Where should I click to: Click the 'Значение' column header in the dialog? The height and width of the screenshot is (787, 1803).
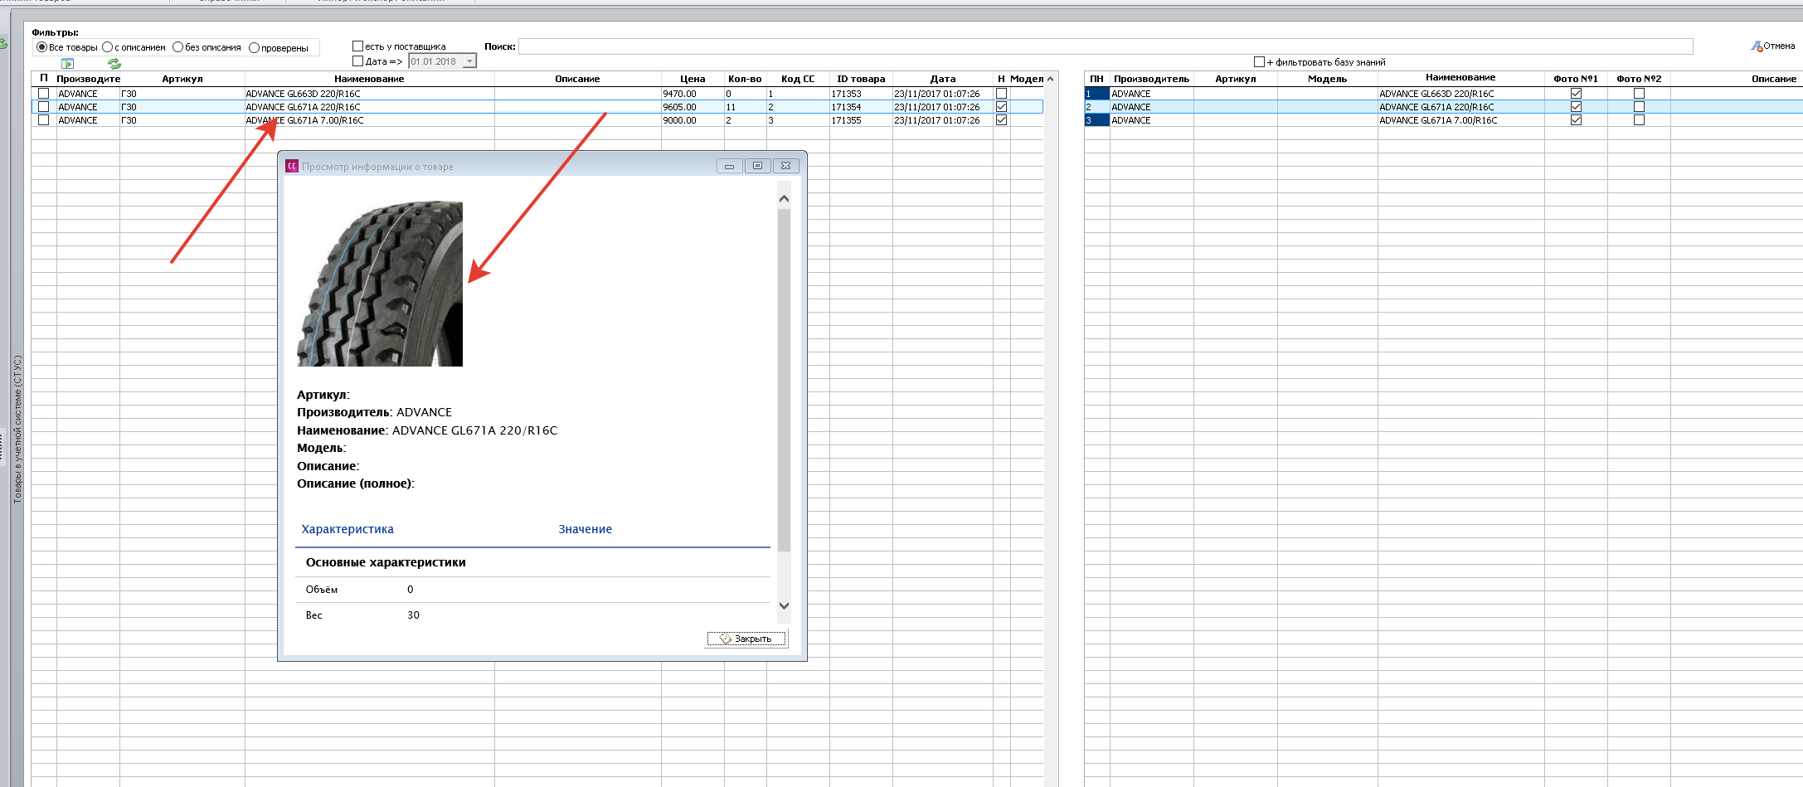[585, 529]
